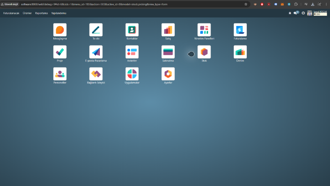Bookmark this page with the star icon
This screenshot has height=186, width=330.
pyautogui.click(x=246, y=4)
